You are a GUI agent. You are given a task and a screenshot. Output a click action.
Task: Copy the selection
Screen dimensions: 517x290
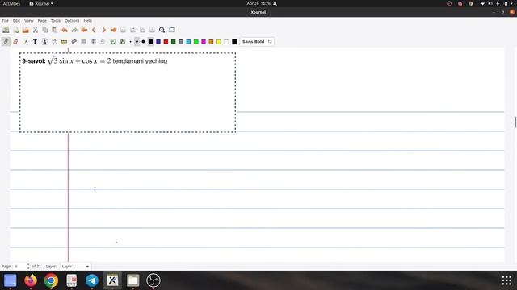45,30
